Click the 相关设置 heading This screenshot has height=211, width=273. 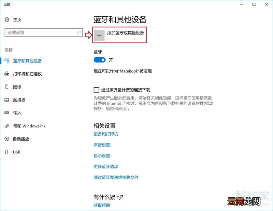(104, 126)
